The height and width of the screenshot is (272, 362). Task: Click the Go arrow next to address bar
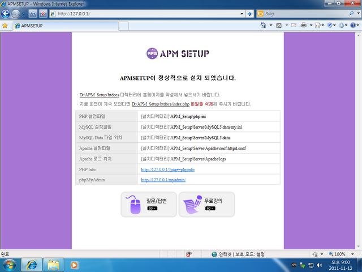pyautogui.click(x=249, y=14)
